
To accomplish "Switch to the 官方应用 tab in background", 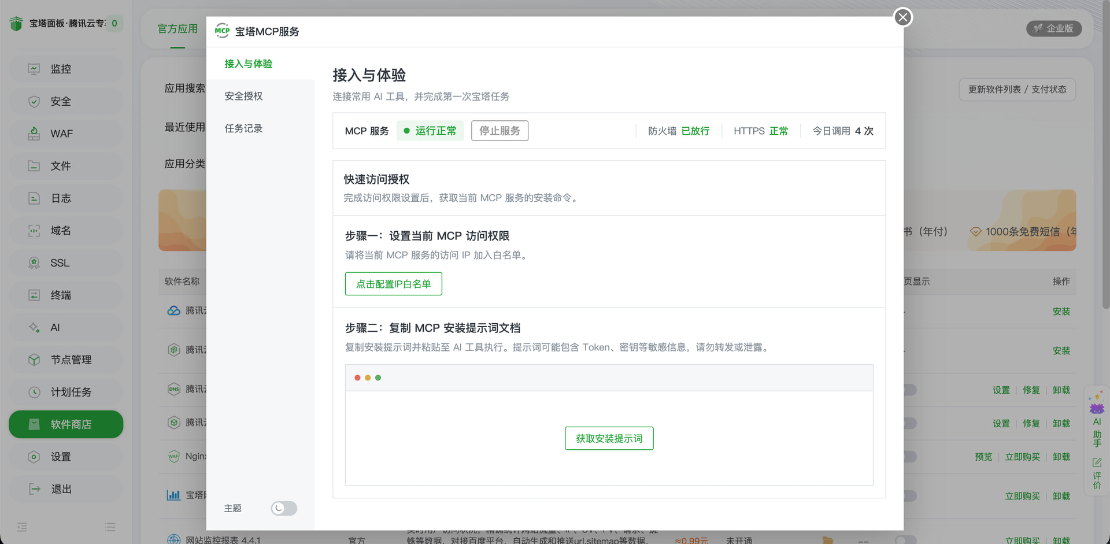I will click(x=177, y=29).
